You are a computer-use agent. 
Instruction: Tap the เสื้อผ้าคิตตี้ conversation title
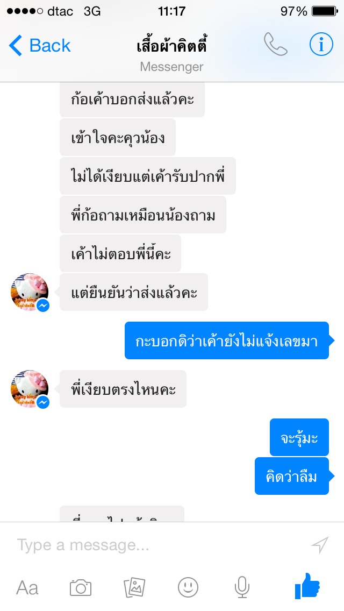click(172, 46)
